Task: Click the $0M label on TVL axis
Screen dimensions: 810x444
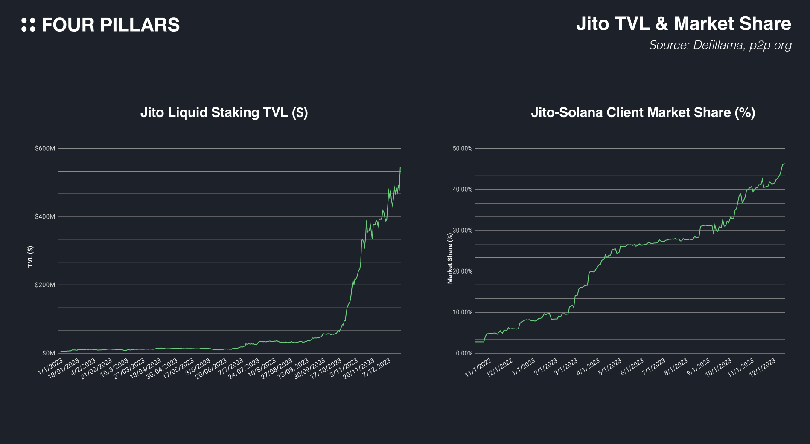Action: (48, 353)
